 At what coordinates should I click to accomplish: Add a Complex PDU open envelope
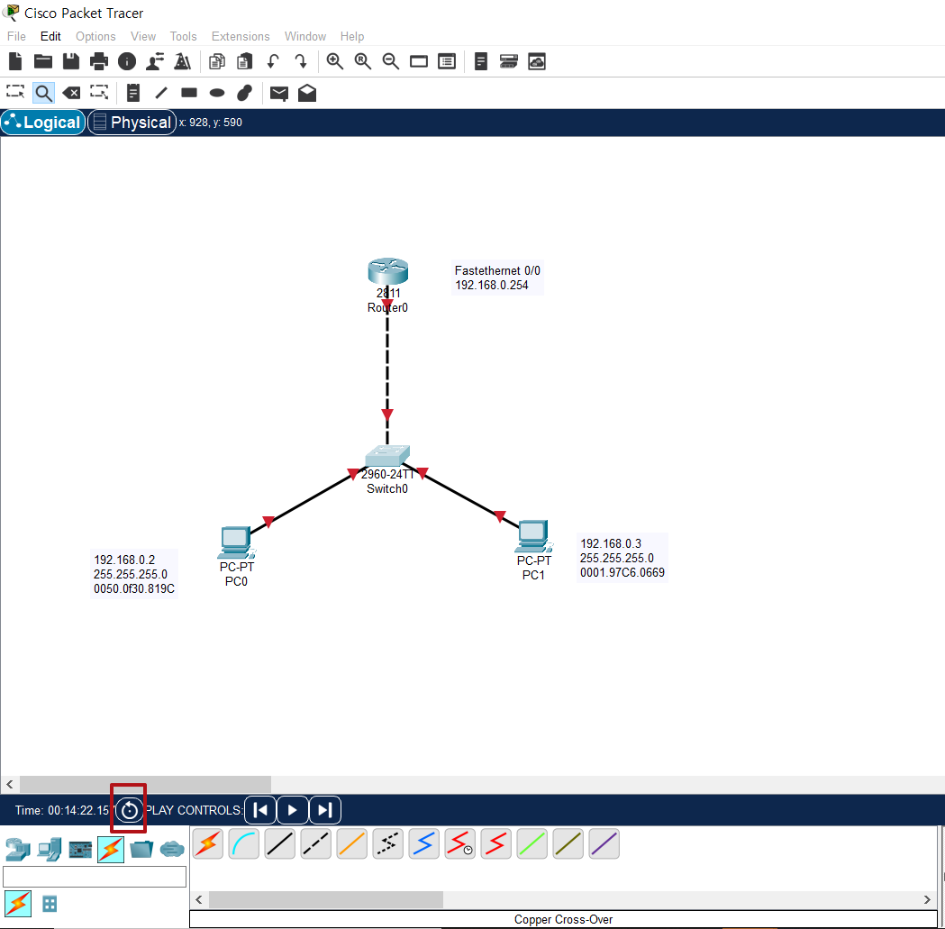point(307,93)
